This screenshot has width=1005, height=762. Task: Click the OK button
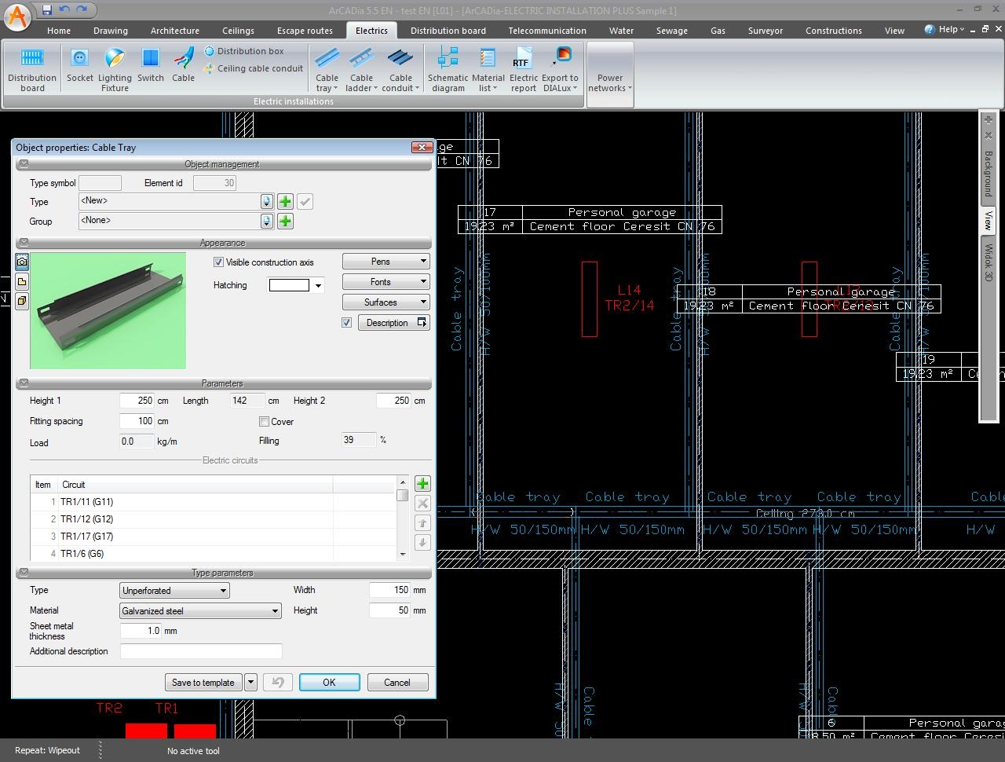point(329,683)
